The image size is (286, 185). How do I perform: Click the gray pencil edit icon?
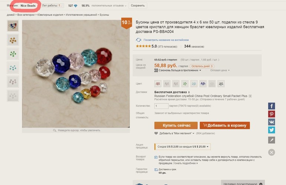click(272, 140)
